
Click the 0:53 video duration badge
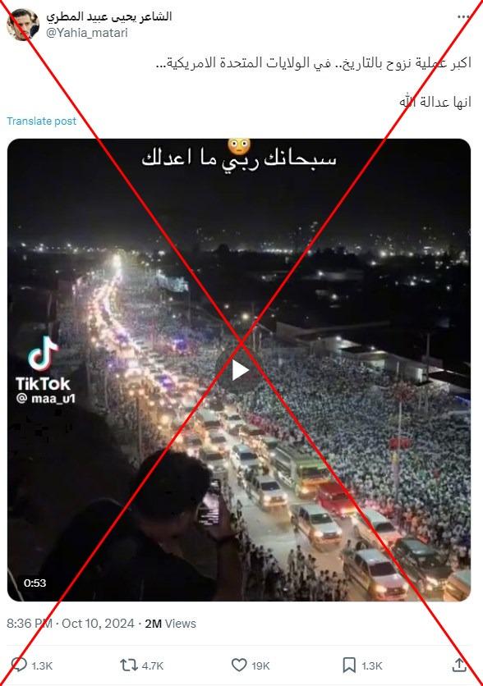click(34, 583)
